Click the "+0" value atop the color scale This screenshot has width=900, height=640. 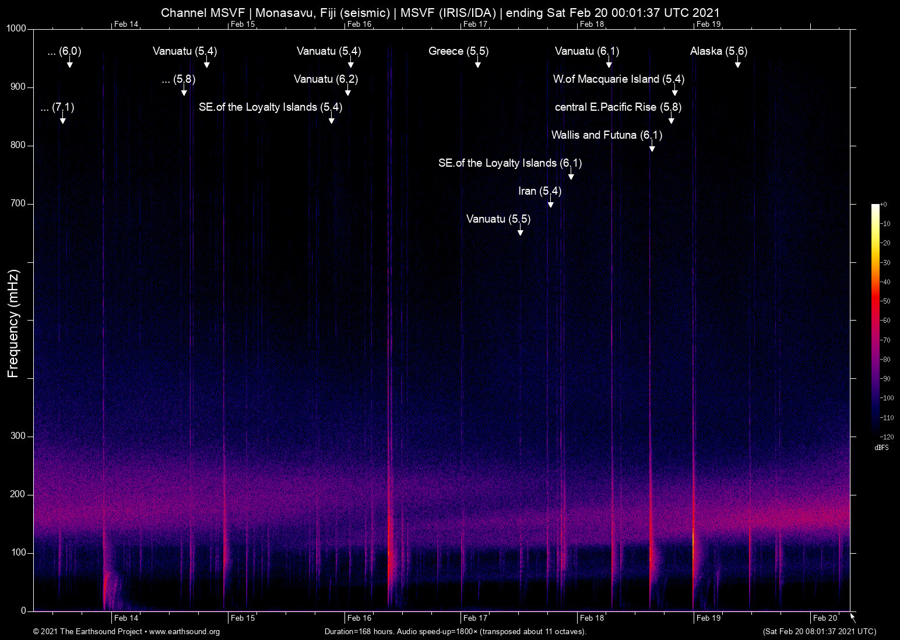click(884, 205)
